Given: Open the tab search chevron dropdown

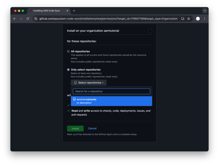Looking at the screenshot, I should click(x=205, y=11).
